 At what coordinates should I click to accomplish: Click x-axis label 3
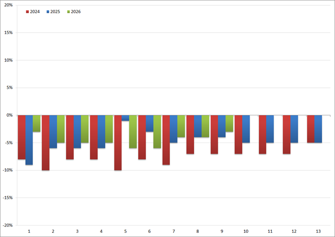(77, 231)
